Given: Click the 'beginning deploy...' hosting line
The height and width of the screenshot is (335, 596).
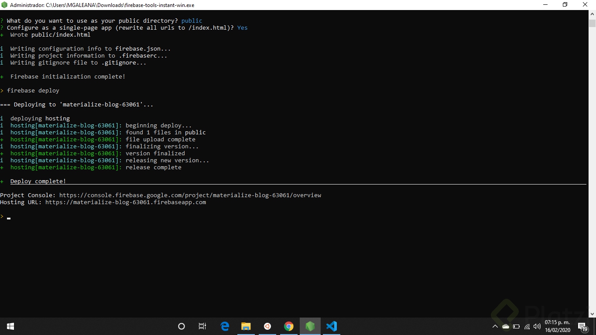Looking at the screenshot, I should (101, 125).
